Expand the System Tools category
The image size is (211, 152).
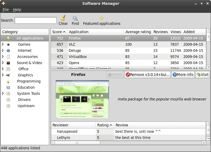click(x=3, y=93)
